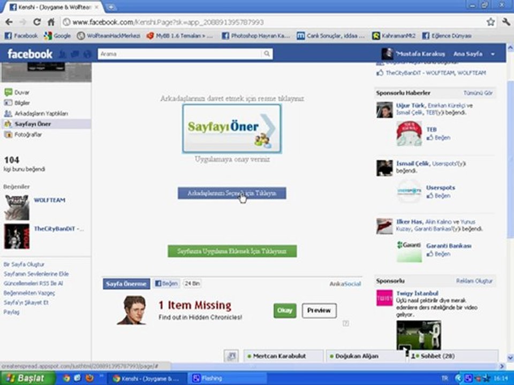Click the Preview button
Image resolution: width=514 pixels, height=385 pixels.
pyautogui.click(x=319, y=310)
